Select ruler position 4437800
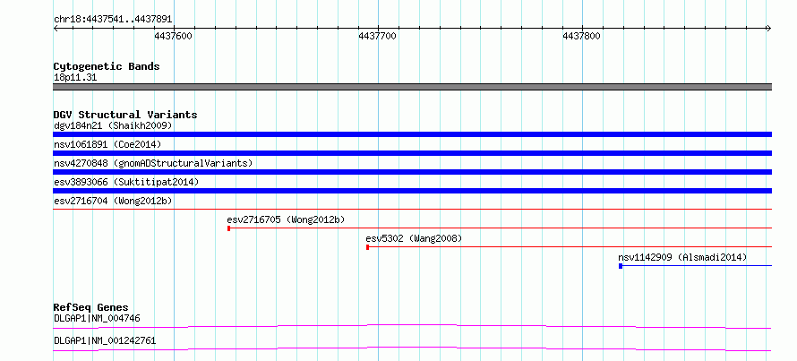The image size is (797, 361). pyautogui.click(x=581, y=36)
